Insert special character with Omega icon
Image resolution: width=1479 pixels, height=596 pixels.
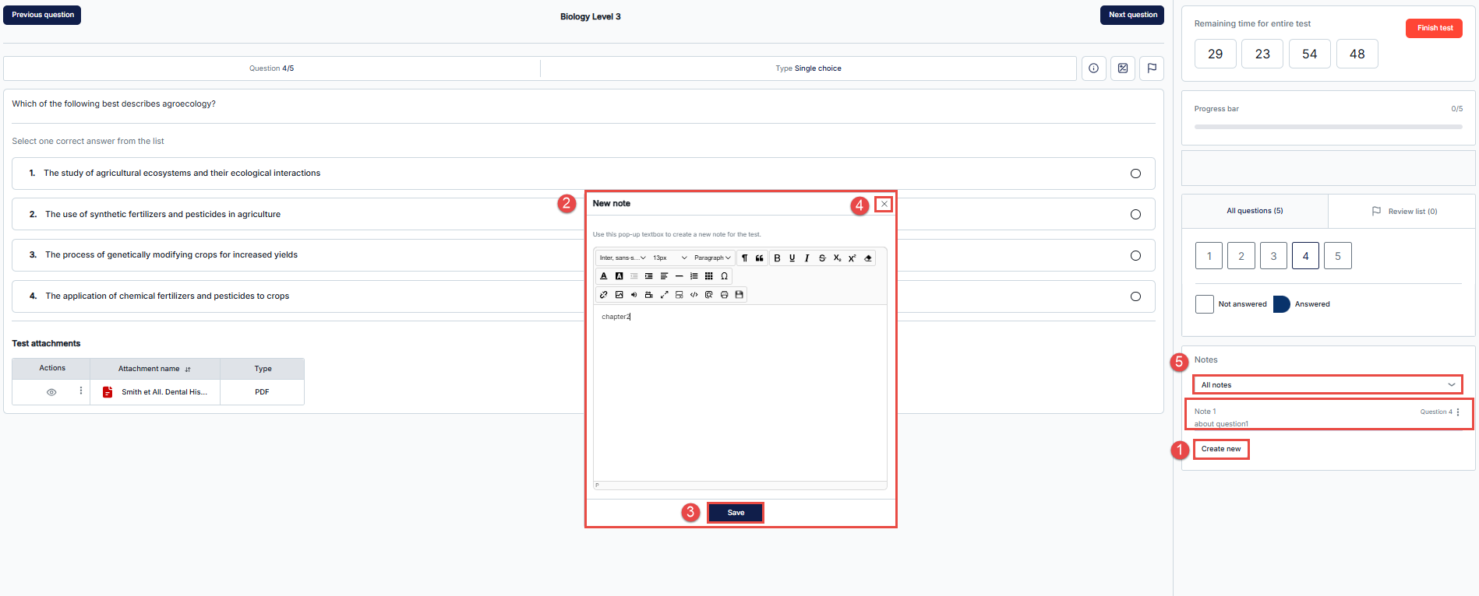[x=724, y=276]
